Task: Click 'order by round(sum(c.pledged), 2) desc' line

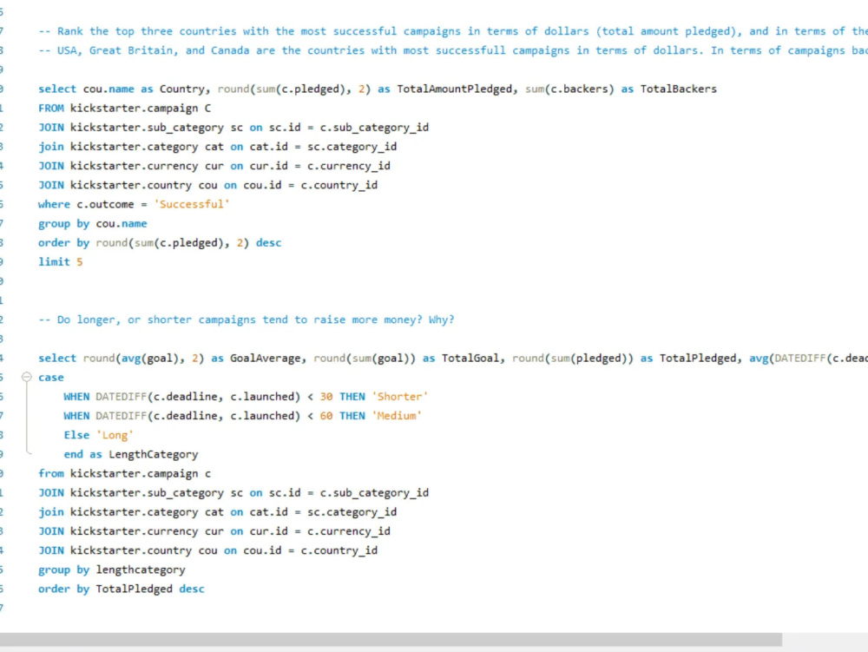Action: [x=160, y=243]
